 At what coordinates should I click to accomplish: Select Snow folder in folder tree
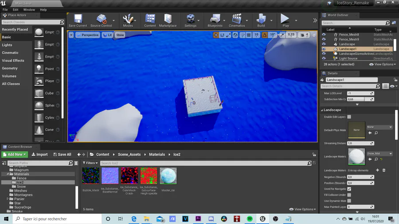(x=21, y=186)
